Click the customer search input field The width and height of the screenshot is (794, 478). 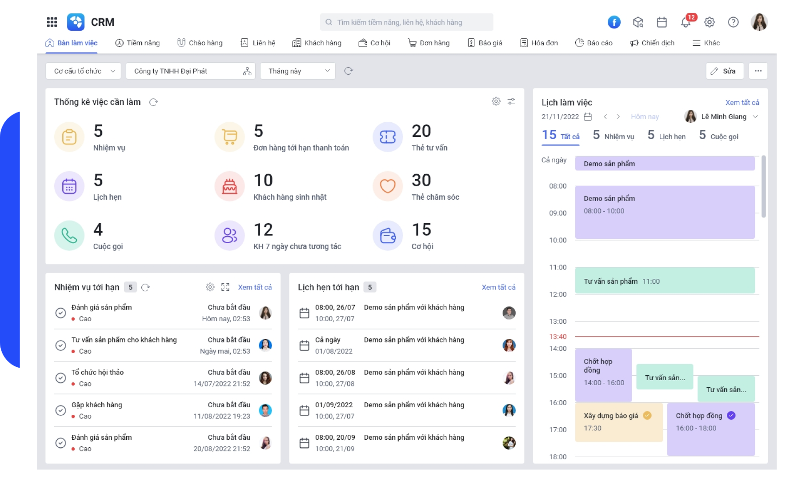[x=406, y=22]
